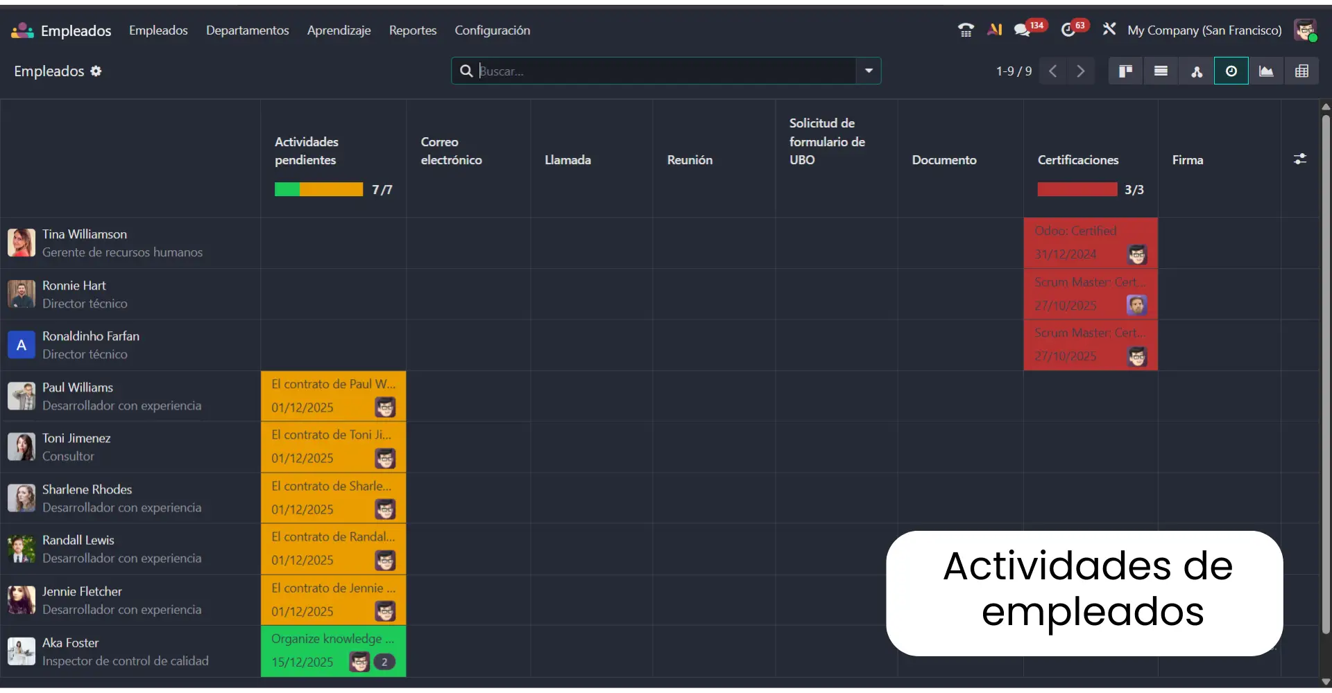Click the Actividades pendientes 7/7 progress bar

pyautogui.click(x=318, y=189)
